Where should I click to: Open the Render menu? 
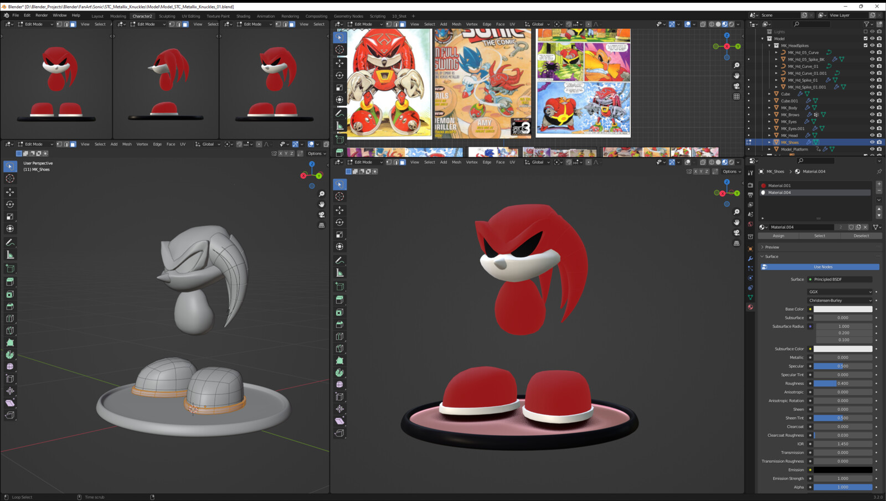tap(41, 15)
